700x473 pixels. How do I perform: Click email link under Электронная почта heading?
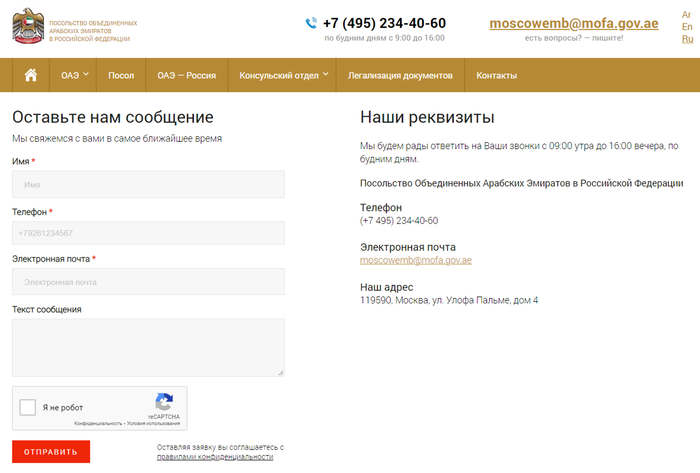[x=416, y=260]
